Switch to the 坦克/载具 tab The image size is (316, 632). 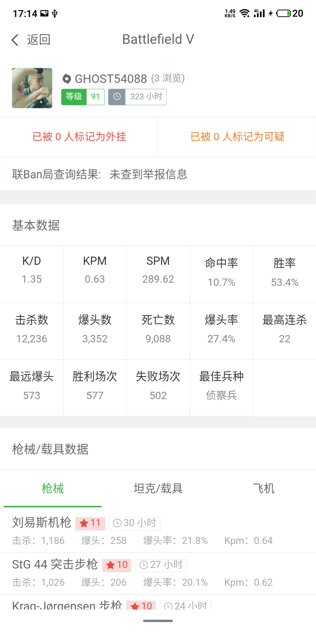point(158,488)
